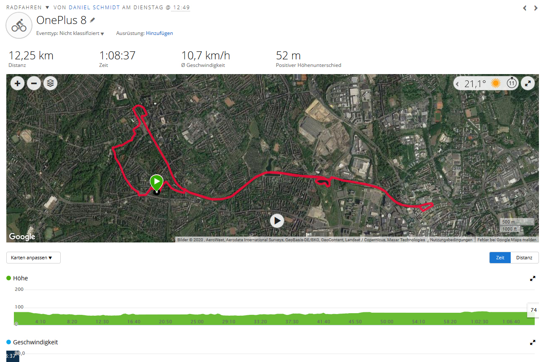Expand the map to fullscreen
This screenshot has height=362, width=544.
(528, 83)
